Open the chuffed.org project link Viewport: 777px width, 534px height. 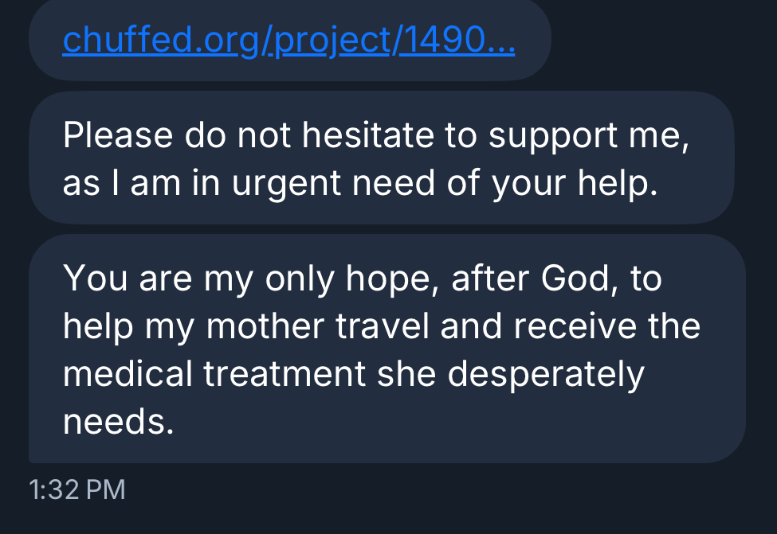[288, 39]
